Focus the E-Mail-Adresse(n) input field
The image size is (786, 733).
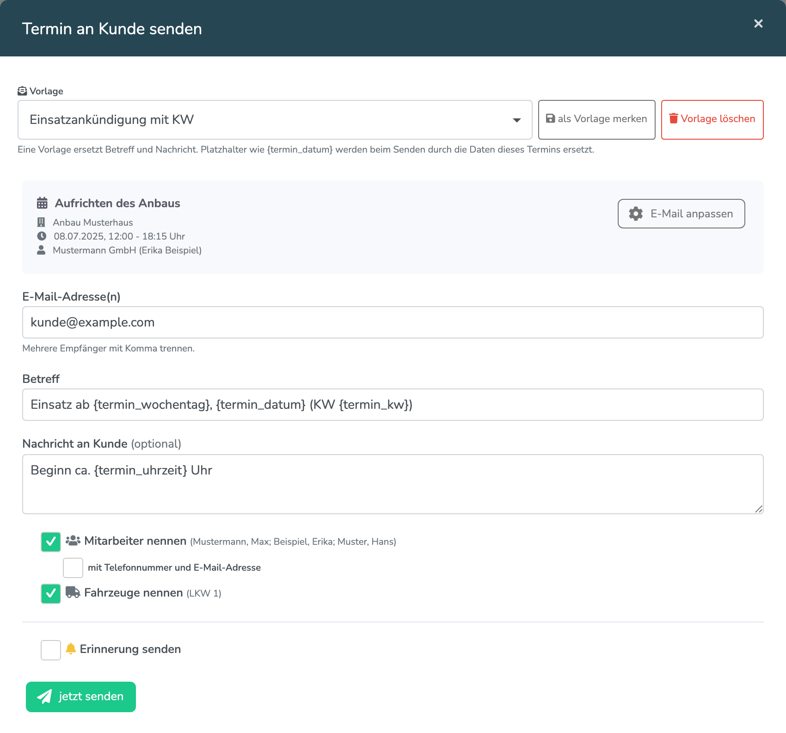[x=393, y=322]
